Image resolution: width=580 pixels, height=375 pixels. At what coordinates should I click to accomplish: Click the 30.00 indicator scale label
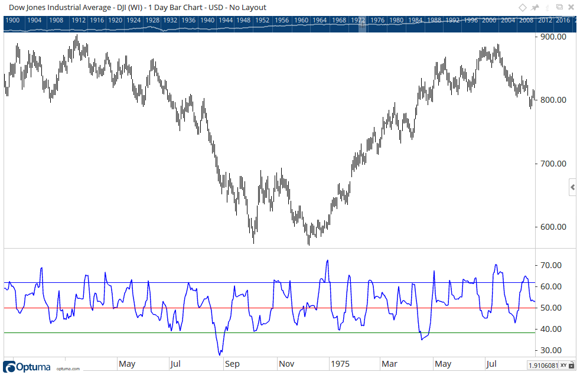tap(551, 350)
